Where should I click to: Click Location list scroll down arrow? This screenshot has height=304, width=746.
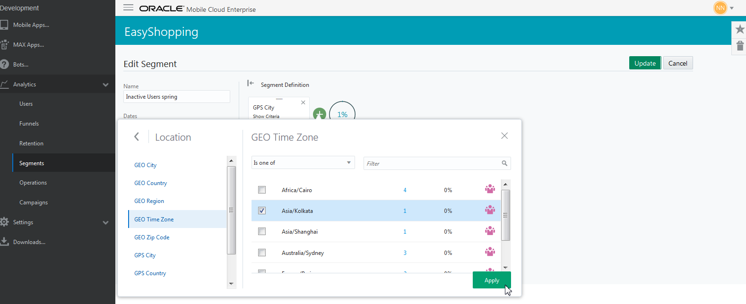(x=231, y=284)
